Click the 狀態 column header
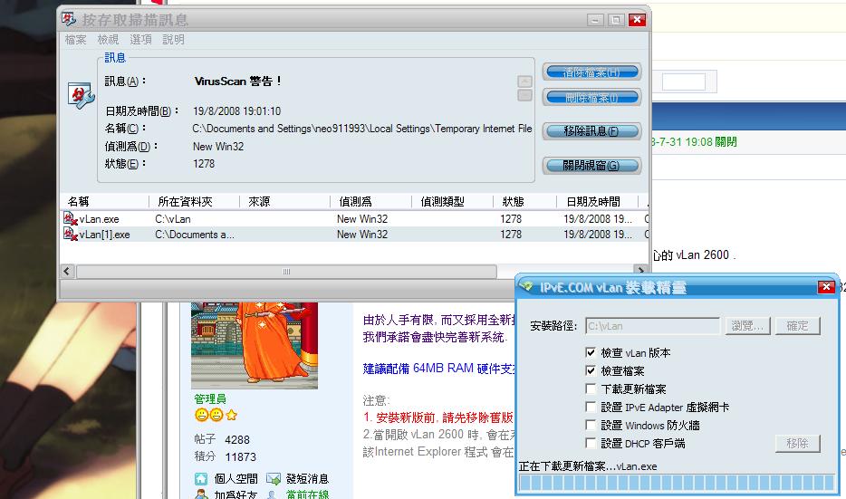Screen dimensions: 846x499 coord(524,202)
